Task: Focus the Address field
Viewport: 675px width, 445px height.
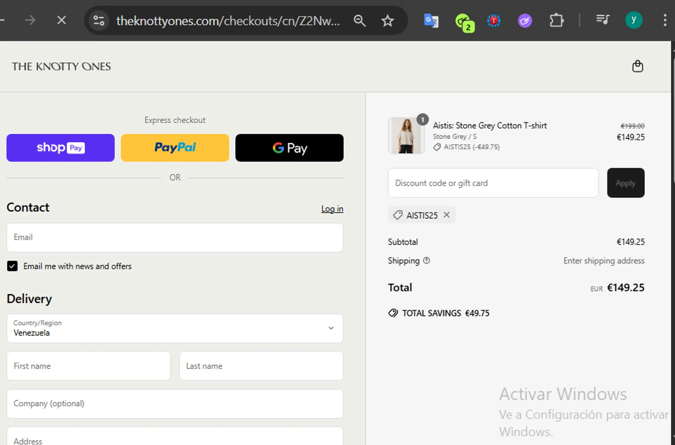Action: point(175,437)
